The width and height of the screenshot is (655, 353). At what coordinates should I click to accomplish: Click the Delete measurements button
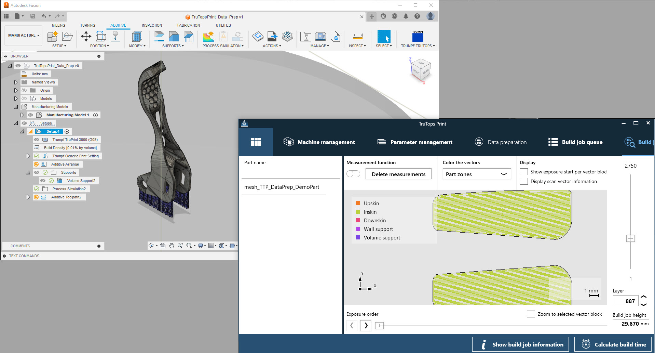coord(398,174)
